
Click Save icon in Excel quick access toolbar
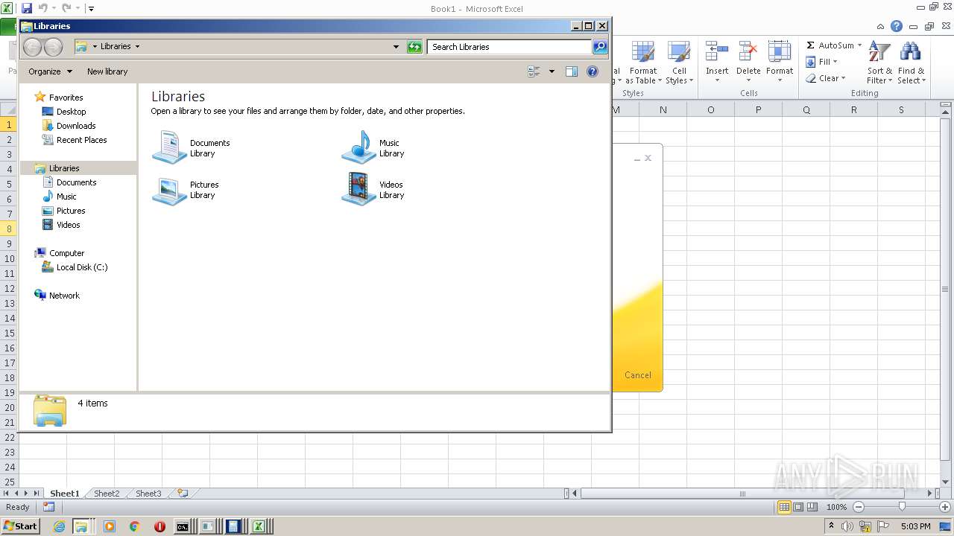(27, 8)
